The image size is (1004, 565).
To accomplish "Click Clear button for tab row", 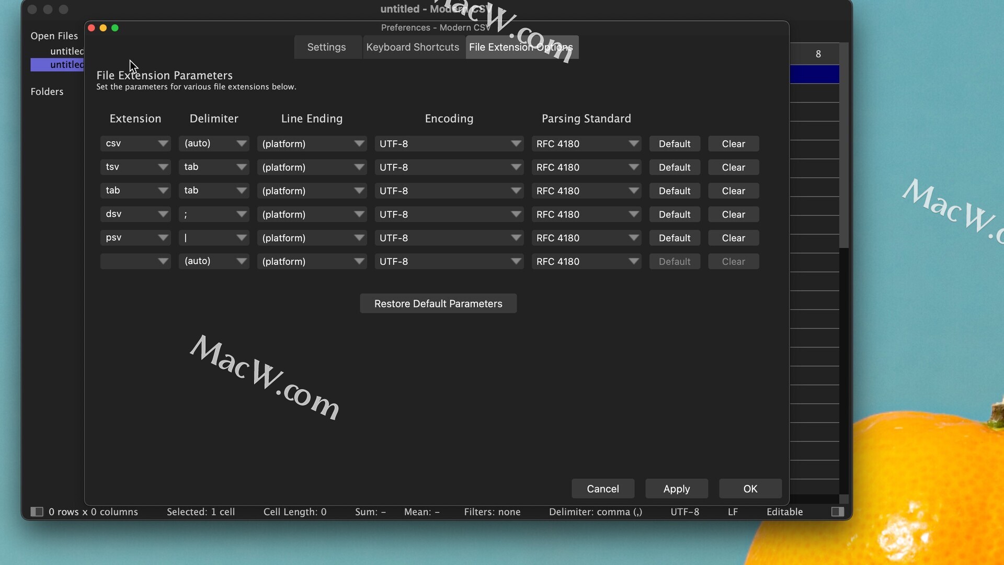I will (734, 190).
